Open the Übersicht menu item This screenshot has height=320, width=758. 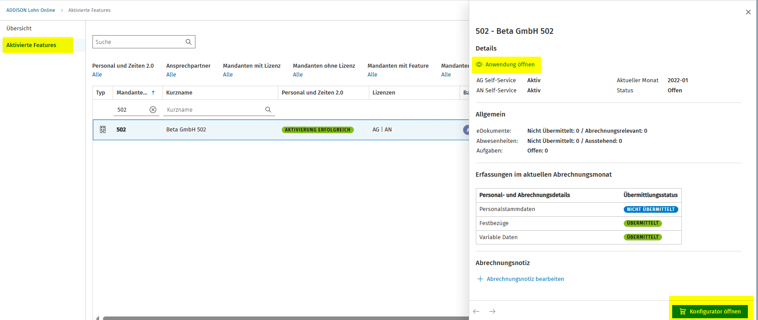point(19,29)
